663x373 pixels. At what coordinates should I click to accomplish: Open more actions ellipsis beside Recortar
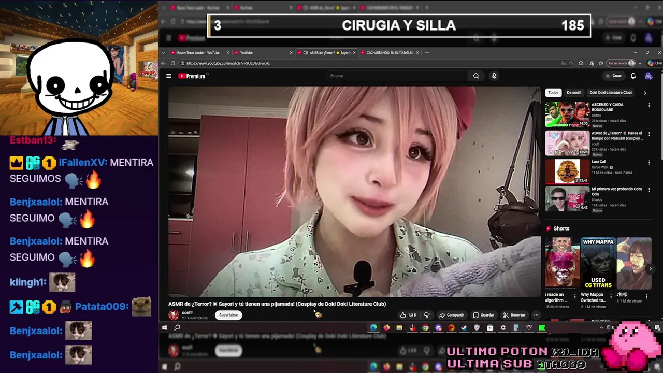pyautogui.click(x=536, y=315)
